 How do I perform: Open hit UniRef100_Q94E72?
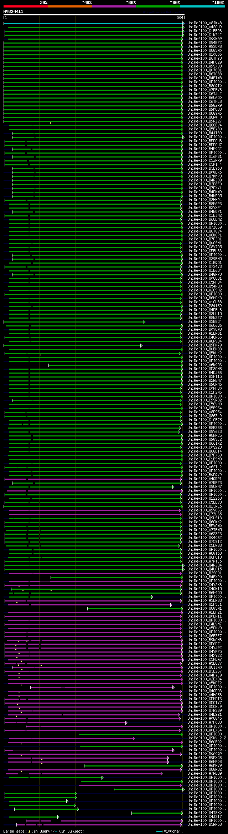click(x=204, y=43)
